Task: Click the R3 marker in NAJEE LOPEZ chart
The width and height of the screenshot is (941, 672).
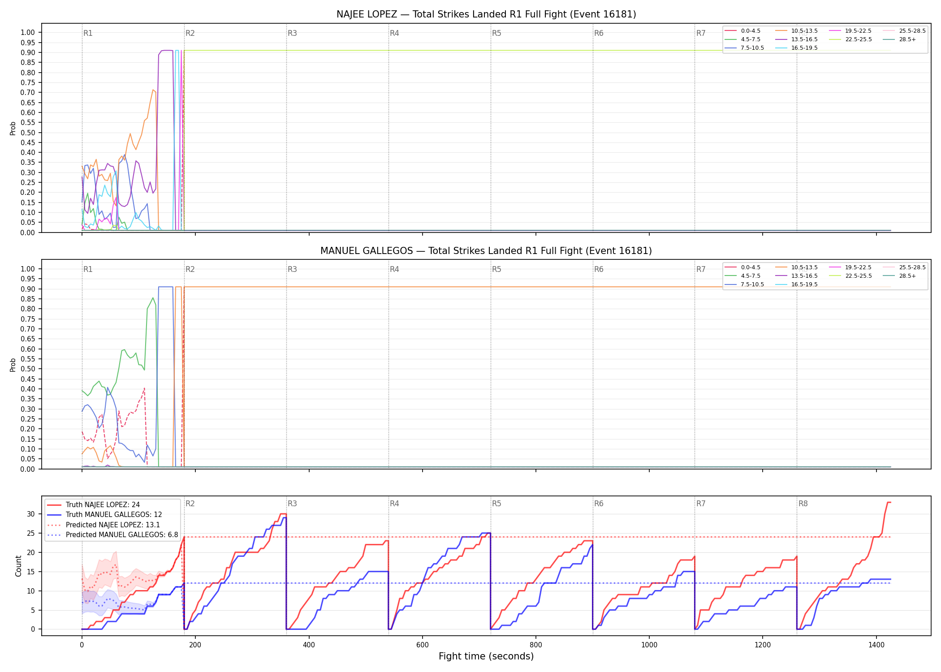Action: [x=292, y=33]
